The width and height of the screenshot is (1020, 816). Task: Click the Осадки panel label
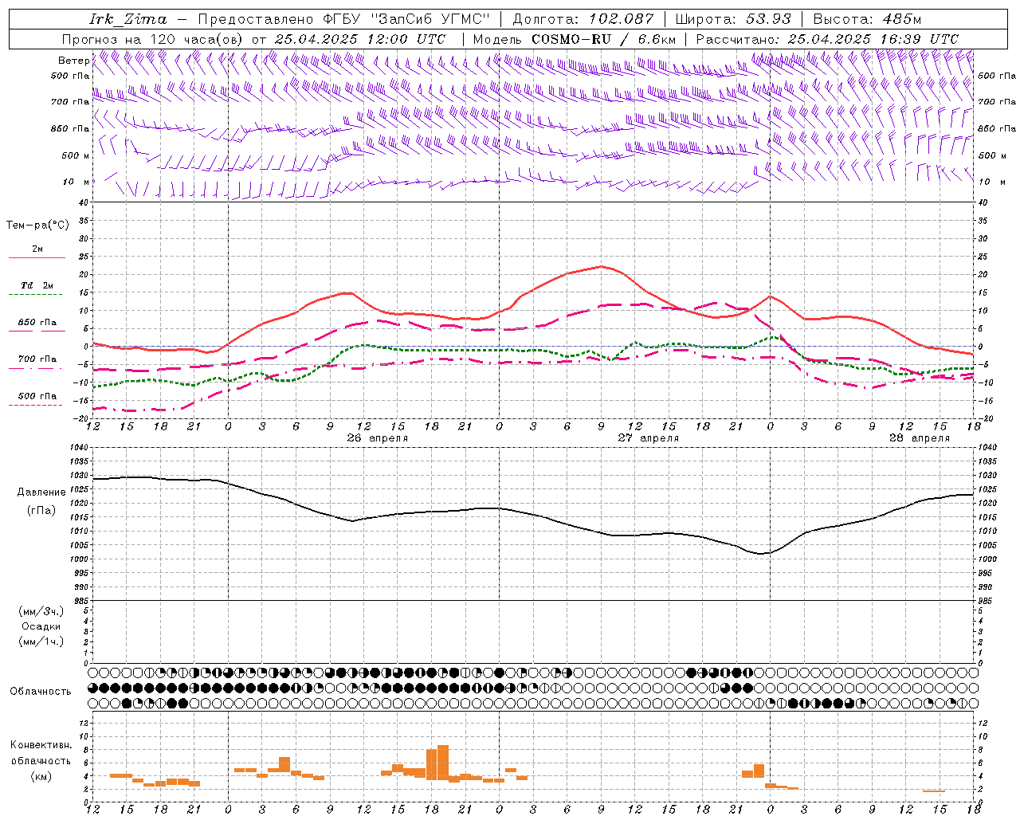41,626
